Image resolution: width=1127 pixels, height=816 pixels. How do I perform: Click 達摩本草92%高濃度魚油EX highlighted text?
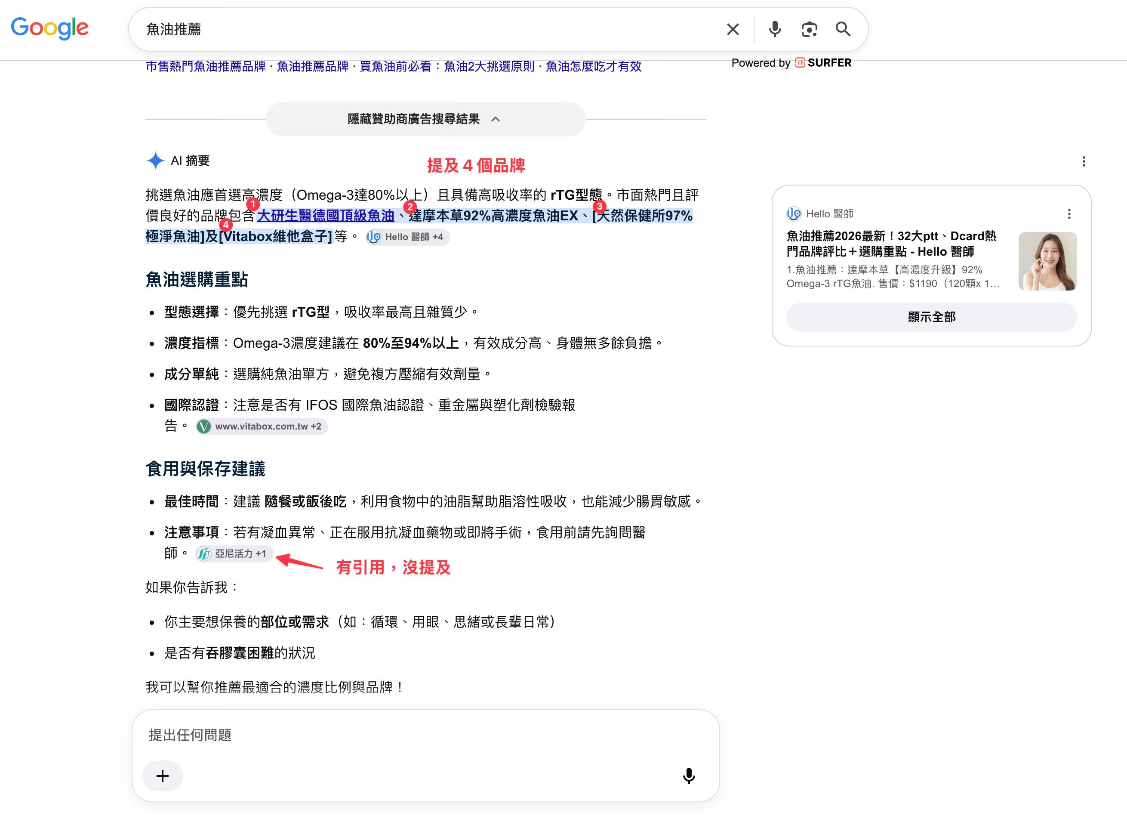click(x=493, y=216)
